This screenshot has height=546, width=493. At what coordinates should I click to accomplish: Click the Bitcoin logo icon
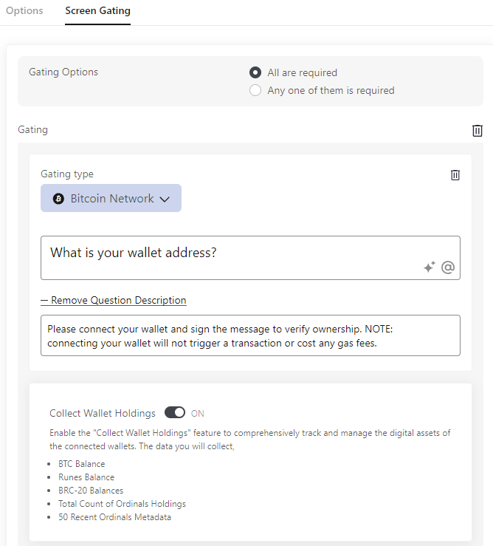59,199
